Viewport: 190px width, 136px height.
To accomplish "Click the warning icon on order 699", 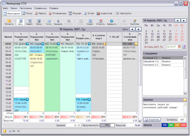I will point(105,44).
